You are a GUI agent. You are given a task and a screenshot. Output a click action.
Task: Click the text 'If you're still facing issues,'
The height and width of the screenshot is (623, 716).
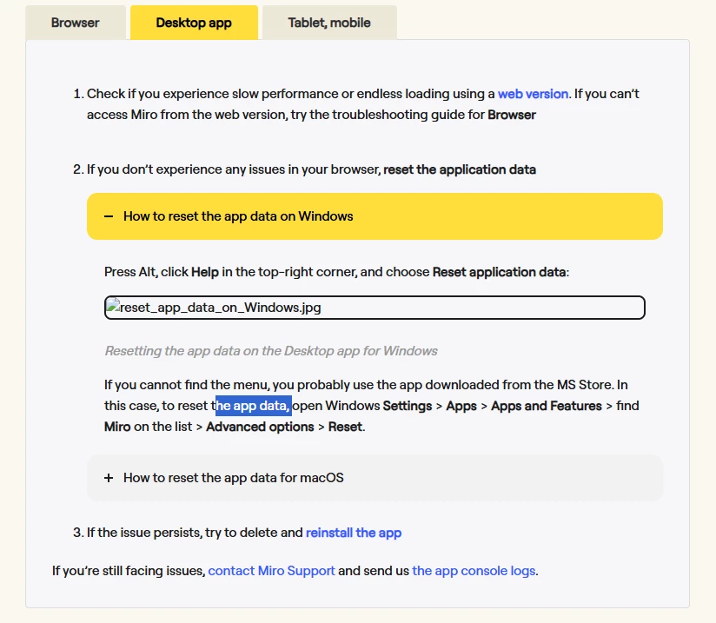(129, 571)
